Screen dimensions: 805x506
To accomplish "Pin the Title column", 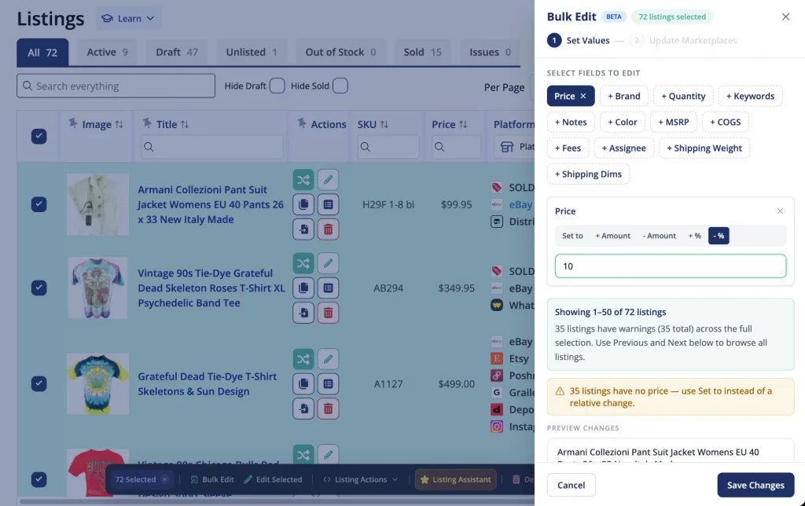I will coord(147,123).
